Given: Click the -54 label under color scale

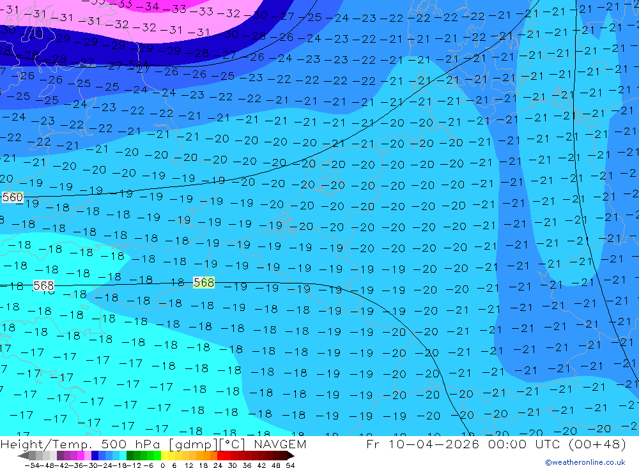Looking at the screenshot, I should click(x=32, y=465).
